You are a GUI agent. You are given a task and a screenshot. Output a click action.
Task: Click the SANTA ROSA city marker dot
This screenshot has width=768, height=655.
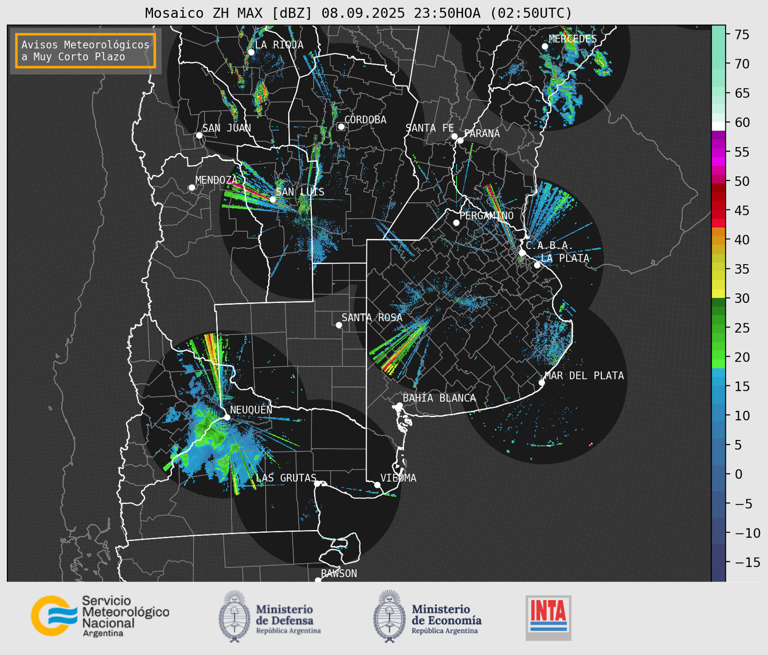339,325
